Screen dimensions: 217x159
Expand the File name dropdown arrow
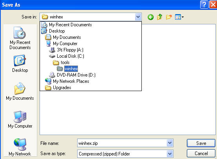coord(170,143)
